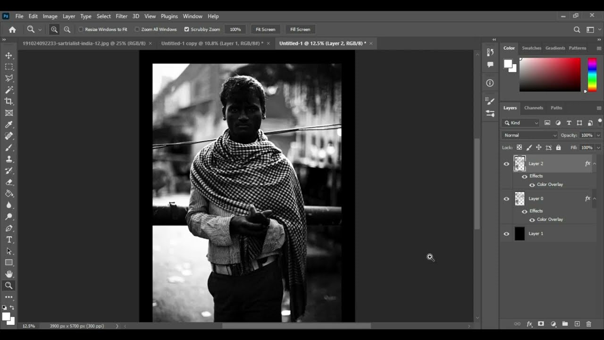This screenshot has height=340, width=604.
Task: Select the Eyedropper tool
Action: pyautogui.click(x=9, y=125)
